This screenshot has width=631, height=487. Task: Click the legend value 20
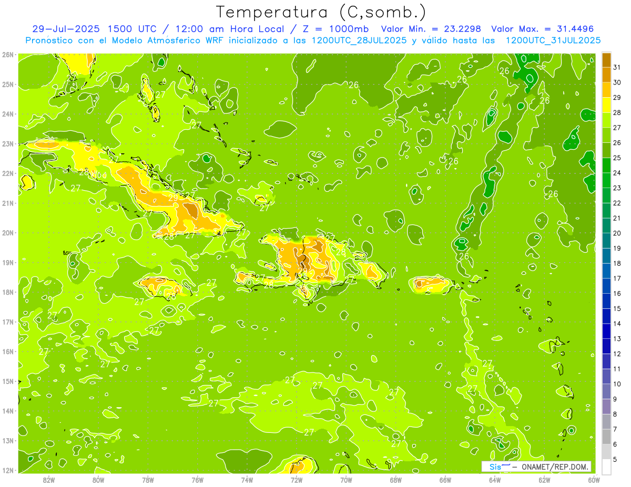tap(617, 233)
